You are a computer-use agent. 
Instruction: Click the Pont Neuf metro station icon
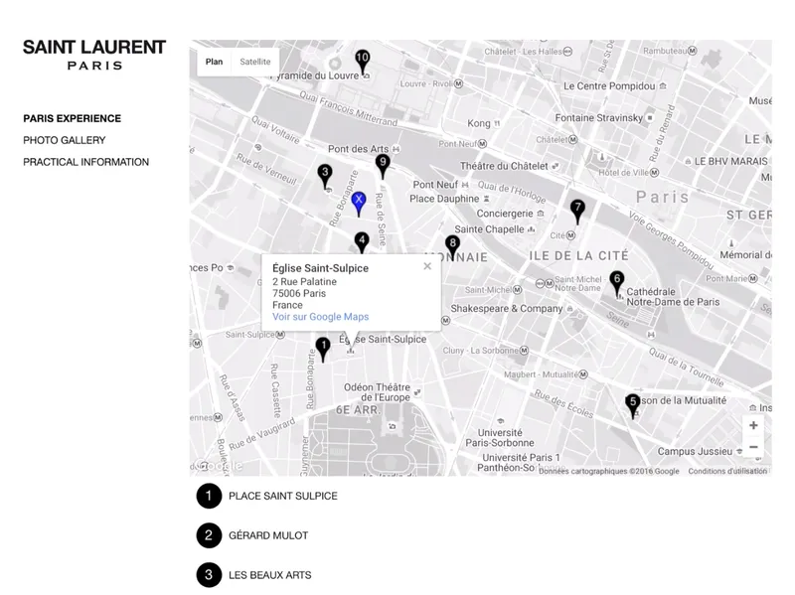[482, 144]
